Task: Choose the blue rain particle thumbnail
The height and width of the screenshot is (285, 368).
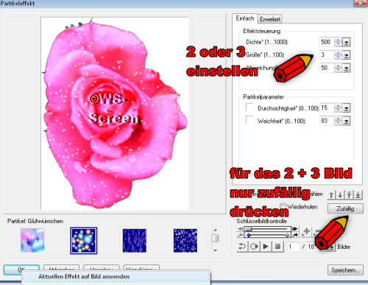Action: click(x=135, y=241)
